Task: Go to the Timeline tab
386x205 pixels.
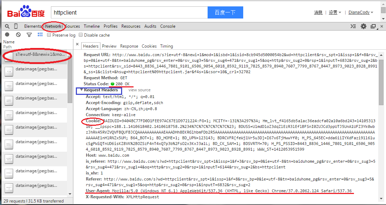Action: click(x=92, y=26)
